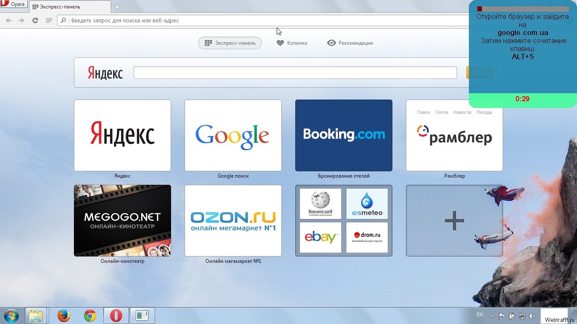Launch Google Chrome from the taskbar
Screen dimensions: 577x324
[x=90, y=316]
